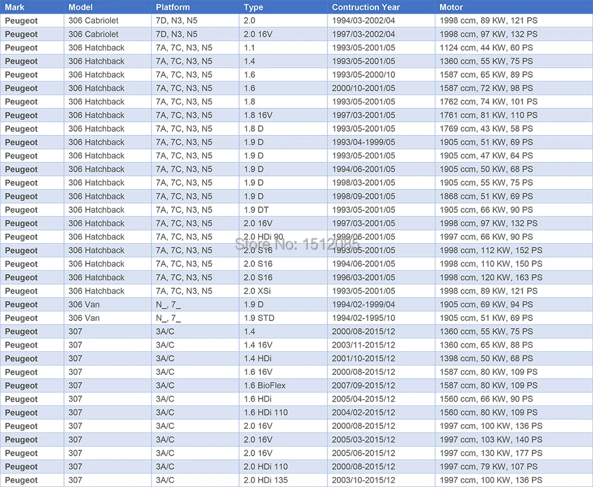Click the "1.1" type cell
This screenshot has width=593, height=487.
coord(283,47)
